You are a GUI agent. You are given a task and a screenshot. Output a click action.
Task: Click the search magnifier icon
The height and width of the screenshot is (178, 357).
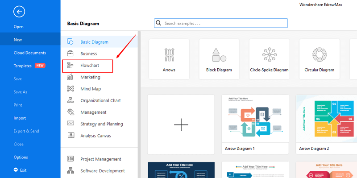coord(159,23)
